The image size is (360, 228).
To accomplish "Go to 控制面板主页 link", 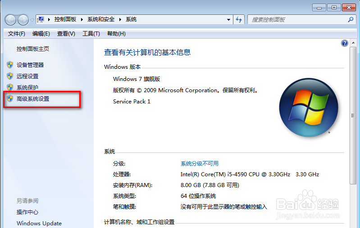I will coord(33,49).
